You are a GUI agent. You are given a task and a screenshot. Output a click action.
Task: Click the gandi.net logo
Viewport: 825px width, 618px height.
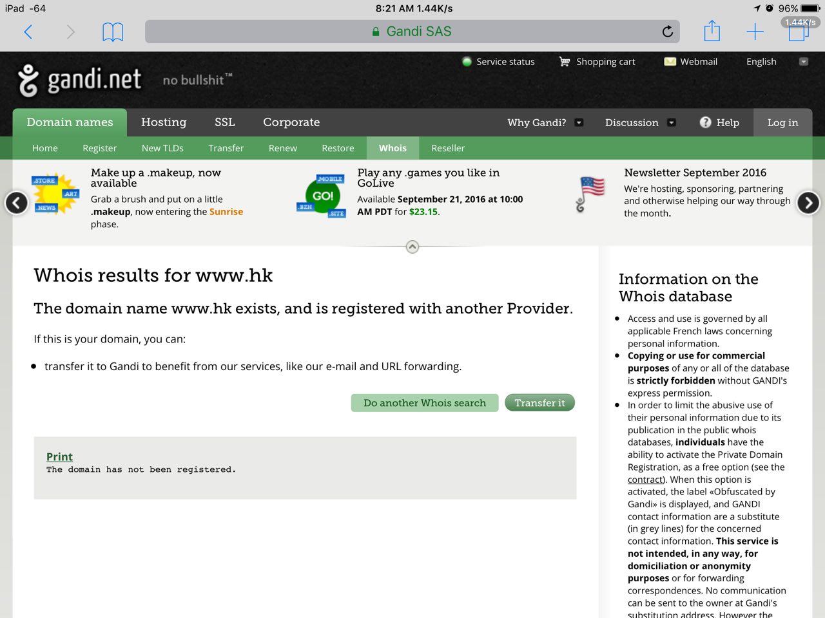coord(79,80)
